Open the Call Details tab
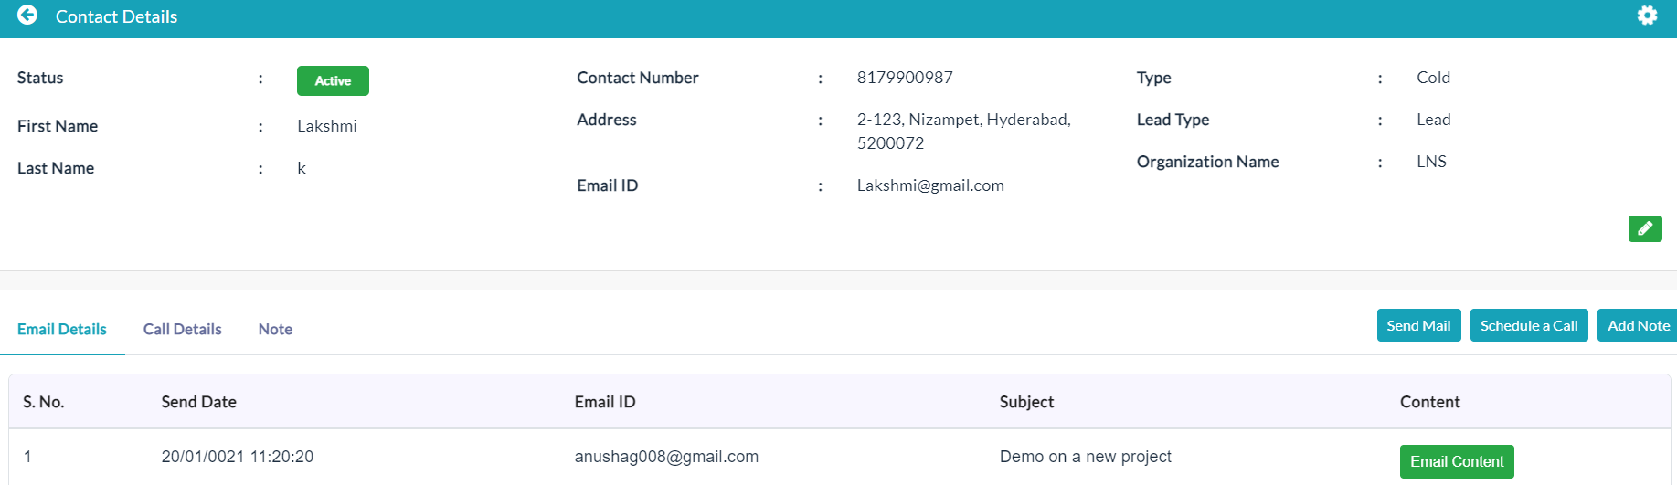Viewport: 1677px width, 485px height. pos(182,329)
